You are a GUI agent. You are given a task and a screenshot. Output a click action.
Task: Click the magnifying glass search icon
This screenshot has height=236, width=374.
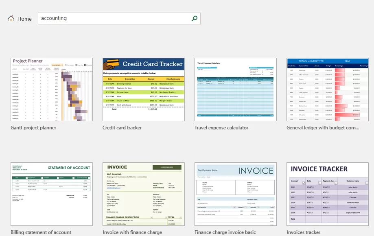click(195, 18)
